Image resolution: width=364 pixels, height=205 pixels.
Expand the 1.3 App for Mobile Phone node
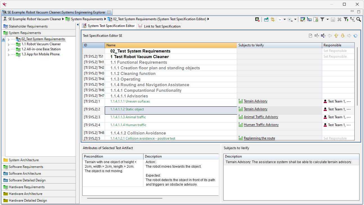point(8,54)
